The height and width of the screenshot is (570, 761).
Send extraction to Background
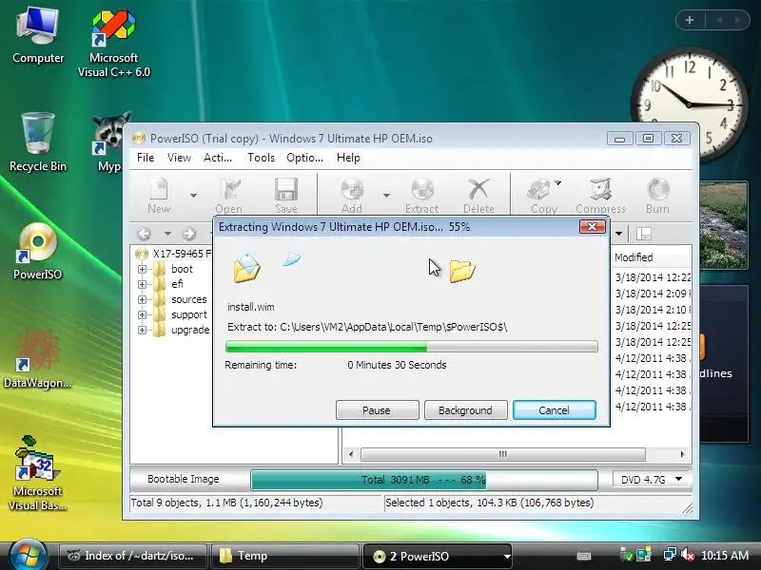[x=465, y=410]
